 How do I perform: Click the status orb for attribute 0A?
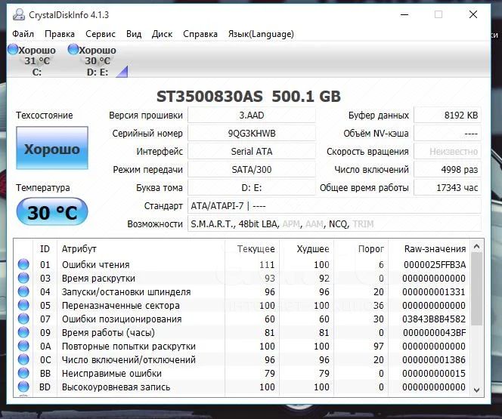(x=23, y=346)
